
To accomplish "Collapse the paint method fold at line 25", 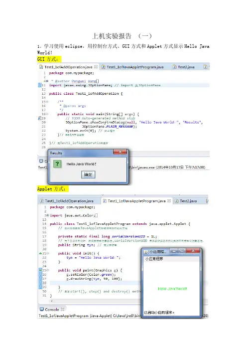I will coord(48,270).
